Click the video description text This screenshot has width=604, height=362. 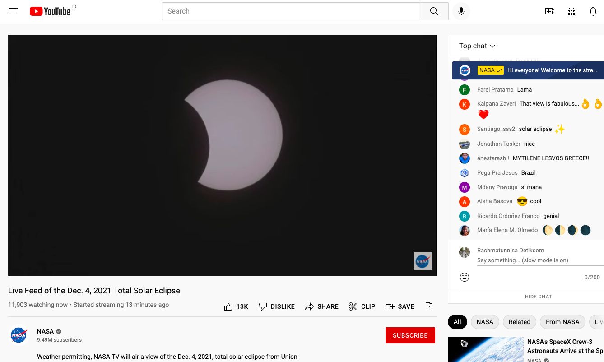(x=167, y=357)
